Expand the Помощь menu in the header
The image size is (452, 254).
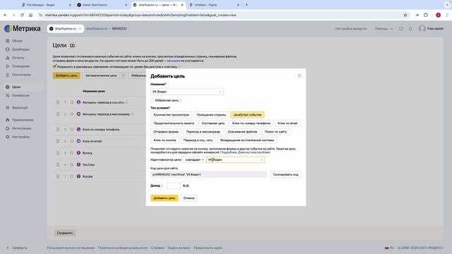point(383,29)
